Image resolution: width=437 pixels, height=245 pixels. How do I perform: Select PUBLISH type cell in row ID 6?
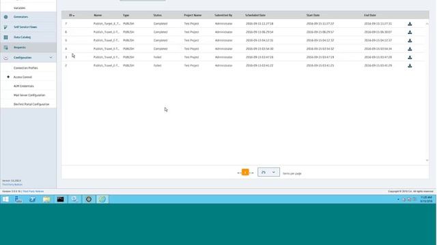[128, 32]
